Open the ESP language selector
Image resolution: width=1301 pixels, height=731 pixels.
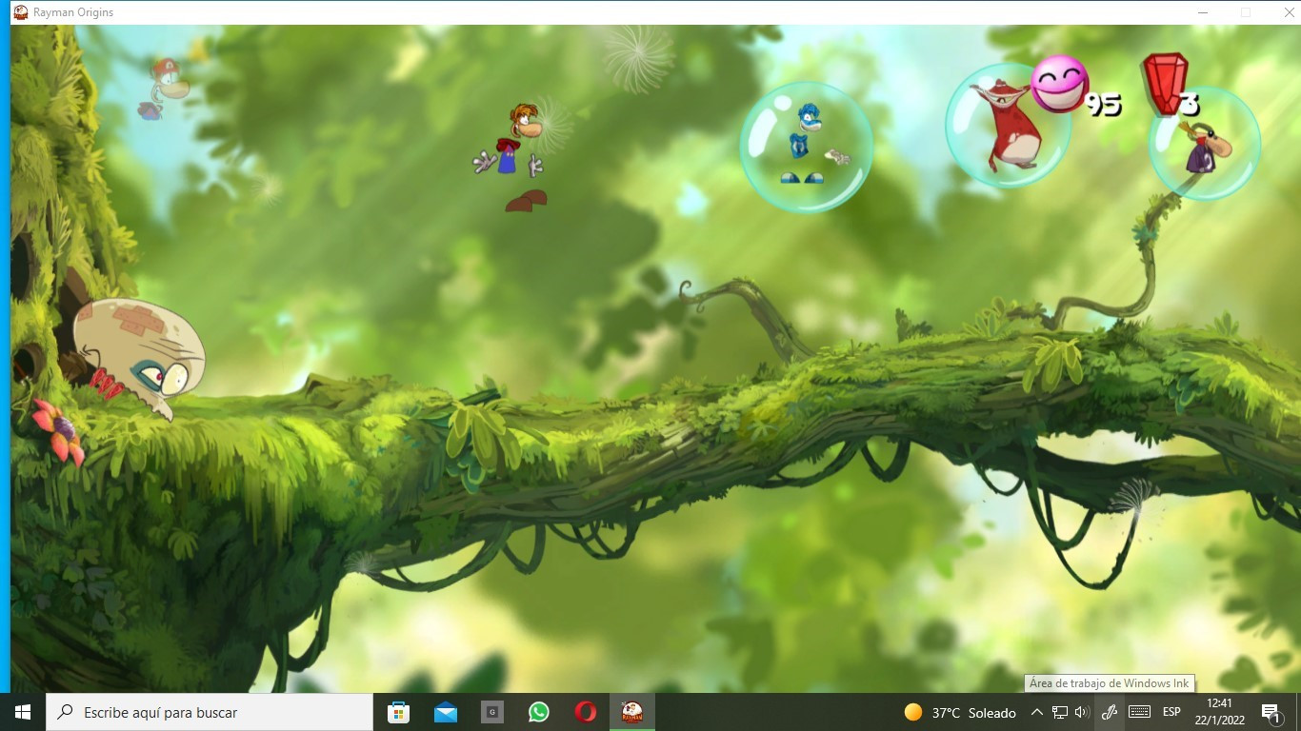coord(1171,711)
